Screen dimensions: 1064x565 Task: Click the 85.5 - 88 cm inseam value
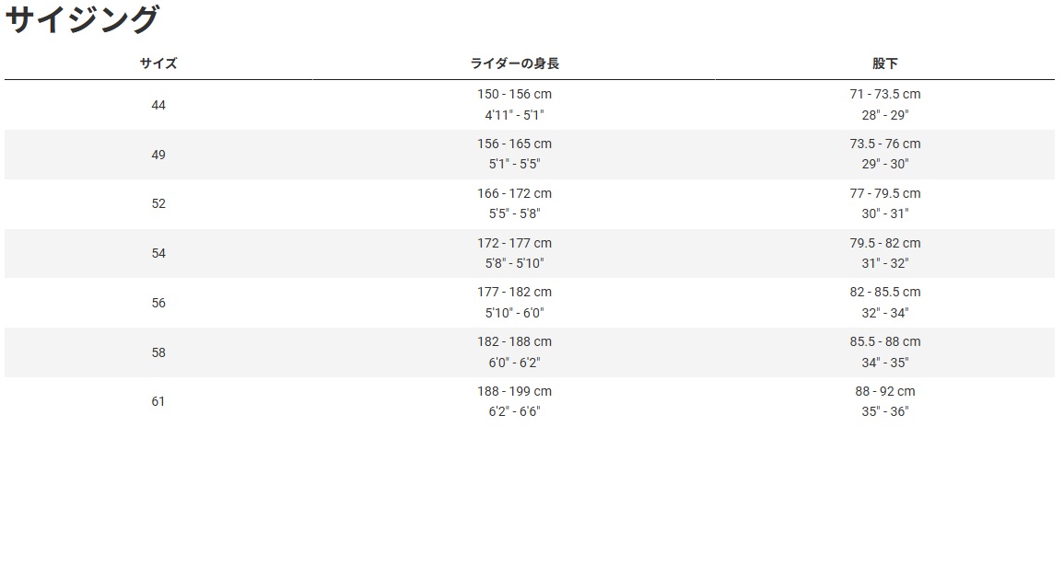(884, 341)
